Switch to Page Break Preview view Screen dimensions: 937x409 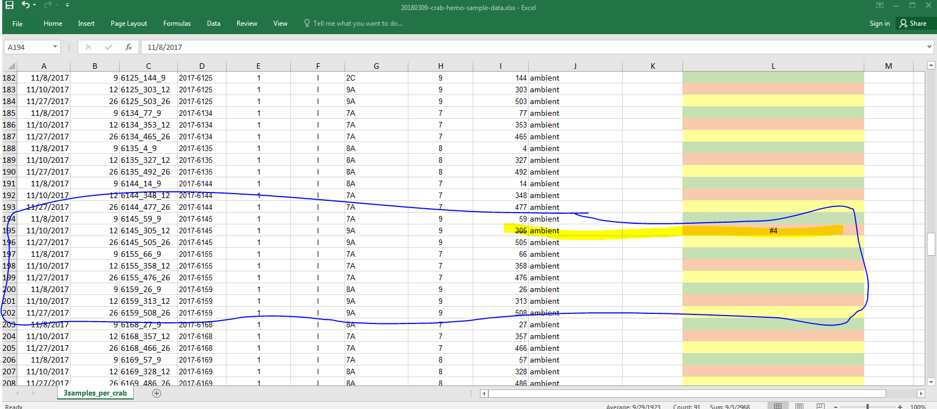820,406
